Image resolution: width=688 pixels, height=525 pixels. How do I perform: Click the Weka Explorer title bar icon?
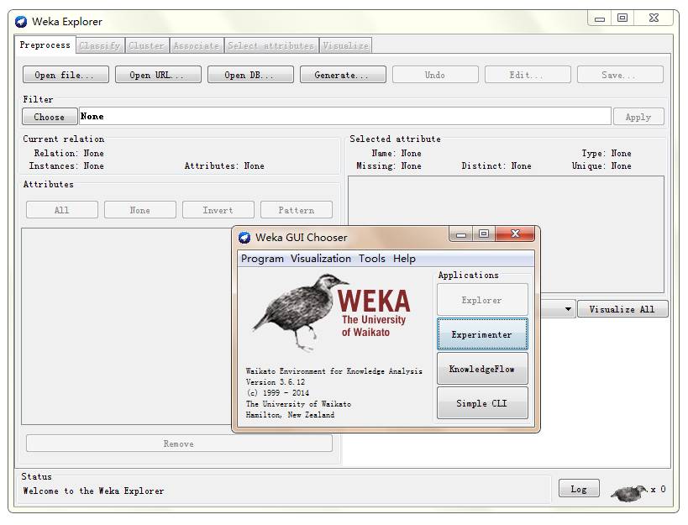(21, 22)
